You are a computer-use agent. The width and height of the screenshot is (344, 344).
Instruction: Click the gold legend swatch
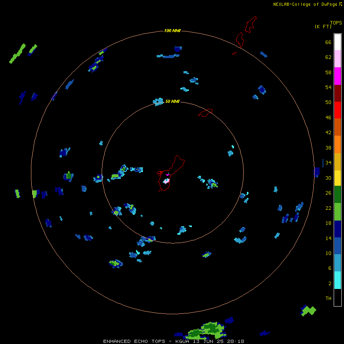(338, 162)
